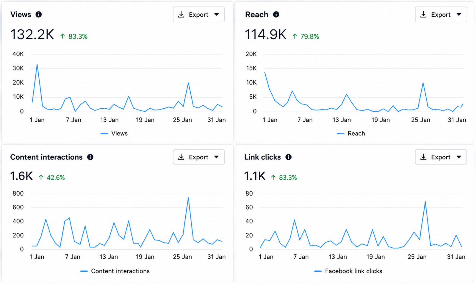Click download icon in Content interactions Export button
Screen dimensions: 476x285
181,157
